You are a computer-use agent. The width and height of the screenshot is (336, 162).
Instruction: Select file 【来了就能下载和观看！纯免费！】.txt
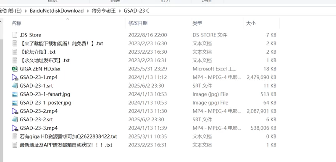coord(61,44)
